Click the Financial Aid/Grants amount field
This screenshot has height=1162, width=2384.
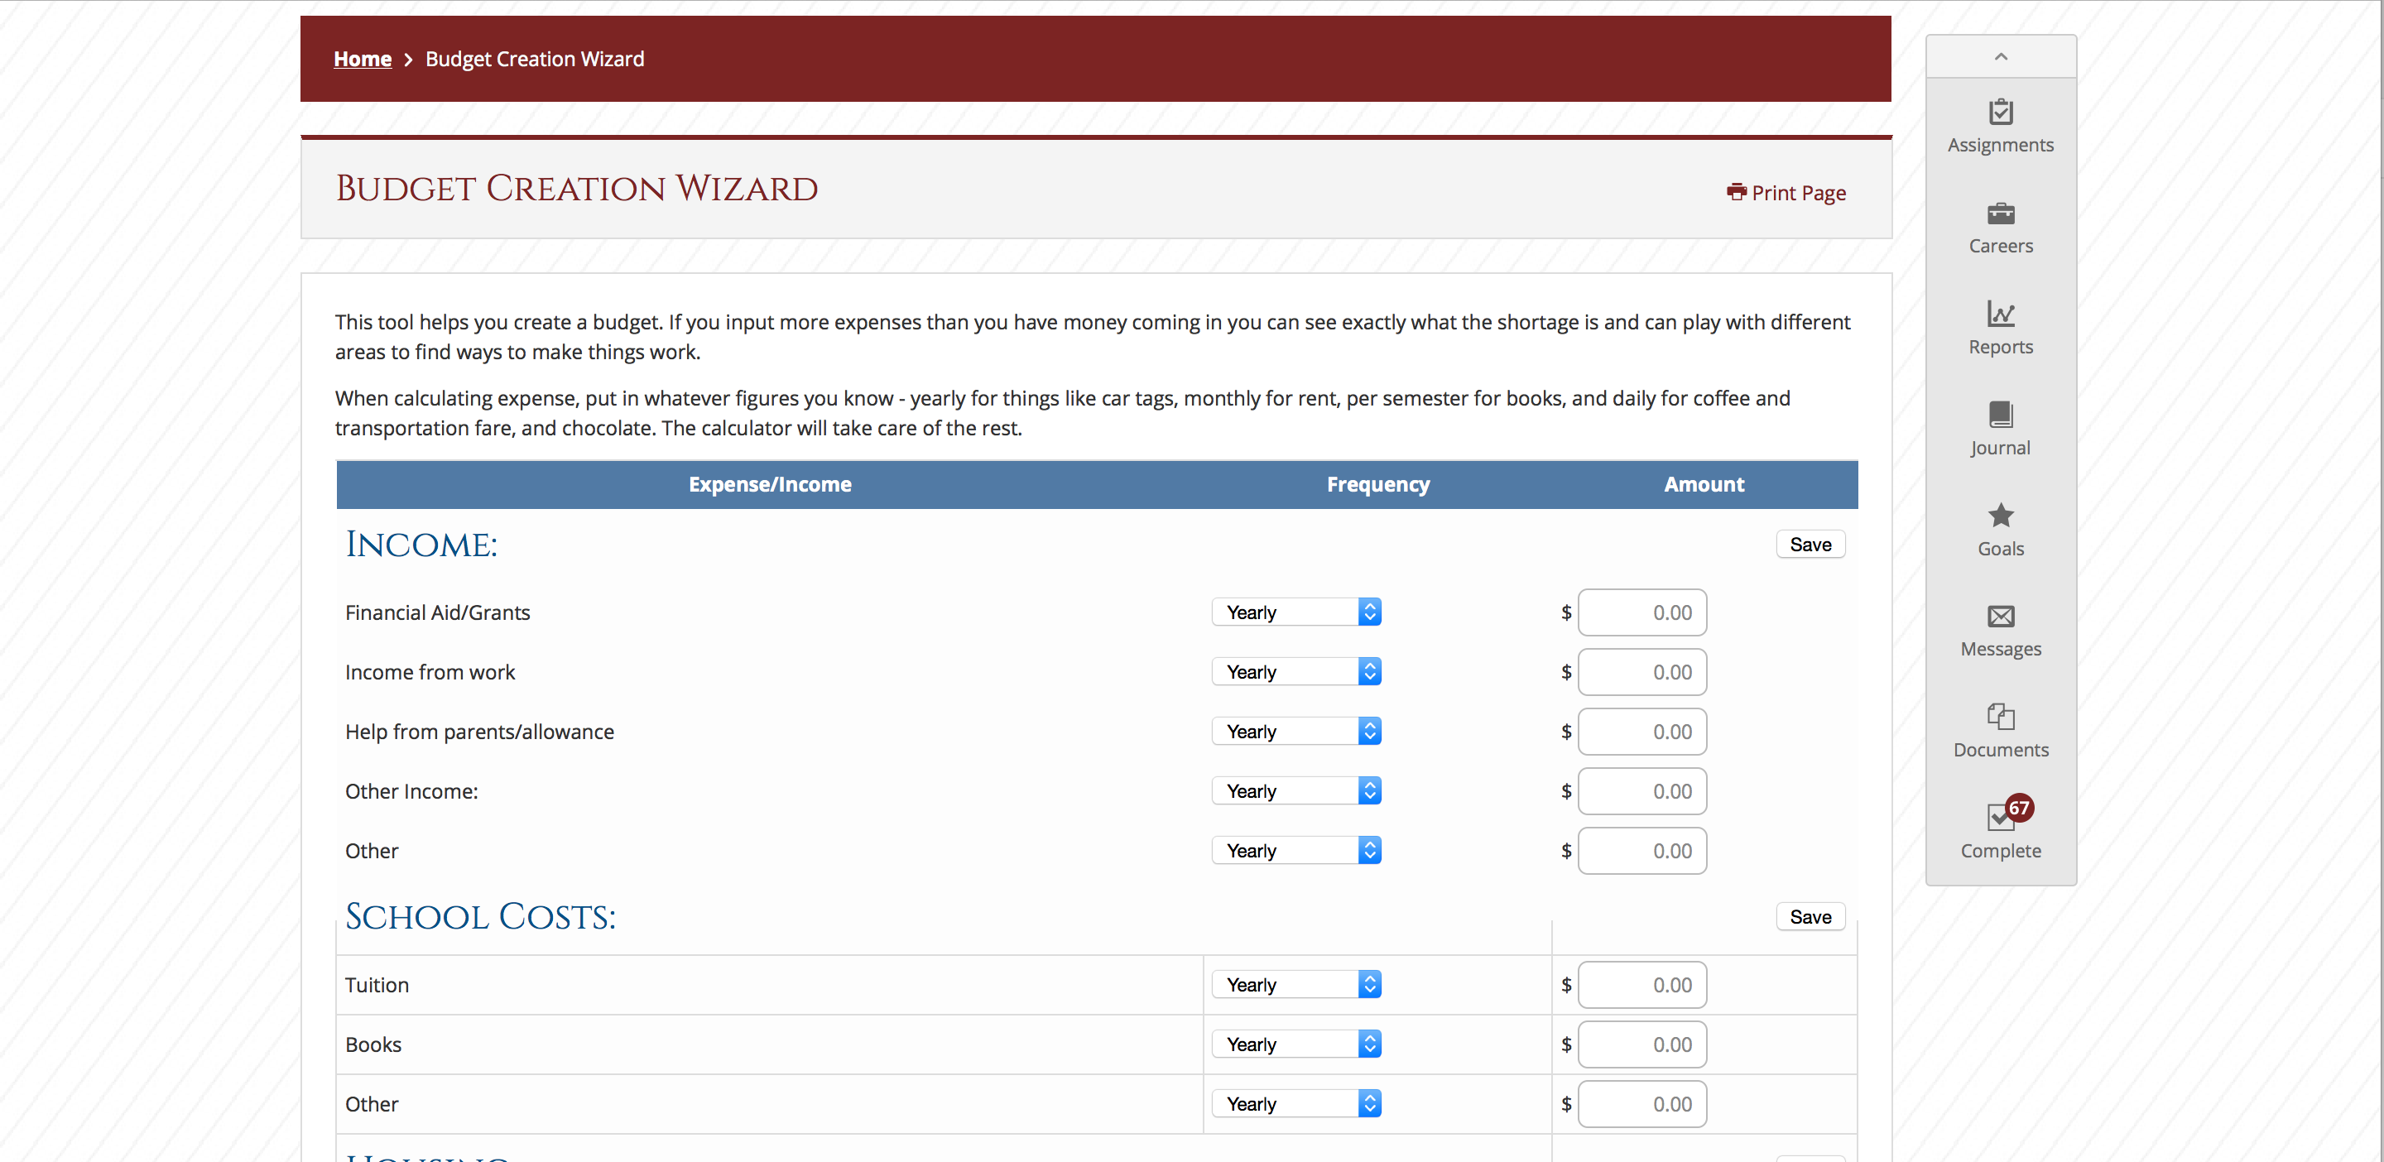1641,612
